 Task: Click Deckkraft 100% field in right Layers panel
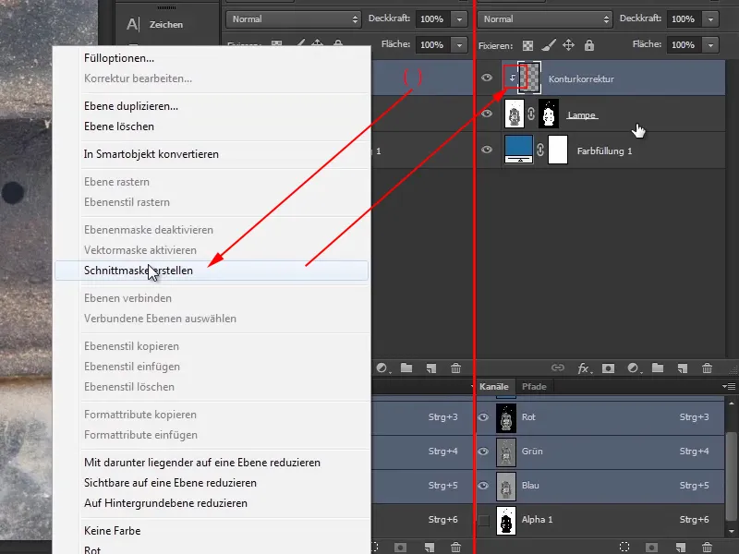click(x=684, y=19)
